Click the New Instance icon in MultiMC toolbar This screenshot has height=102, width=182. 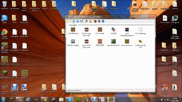68,21
